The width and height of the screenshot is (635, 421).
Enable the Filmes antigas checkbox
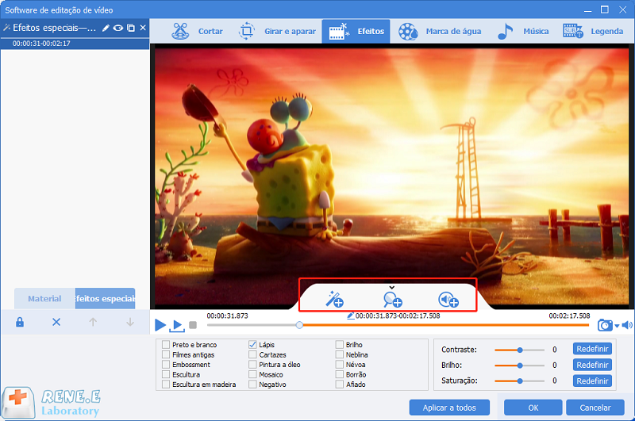tap(166, 354)
